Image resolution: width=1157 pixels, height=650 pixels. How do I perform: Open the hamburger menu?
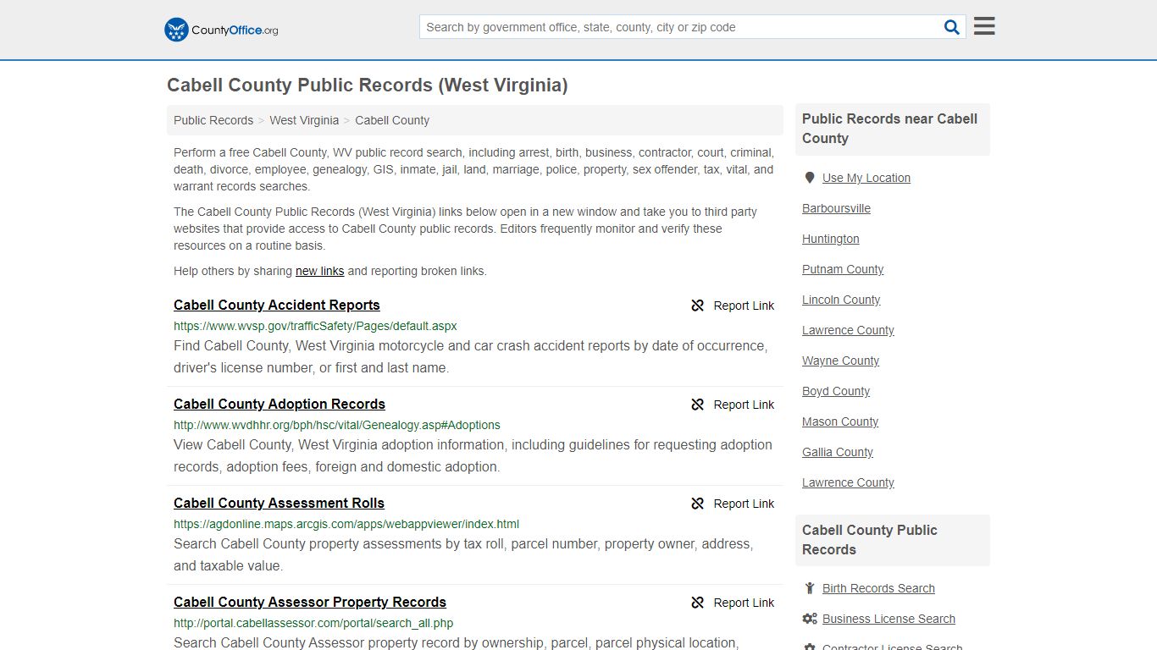click(984, 26)
